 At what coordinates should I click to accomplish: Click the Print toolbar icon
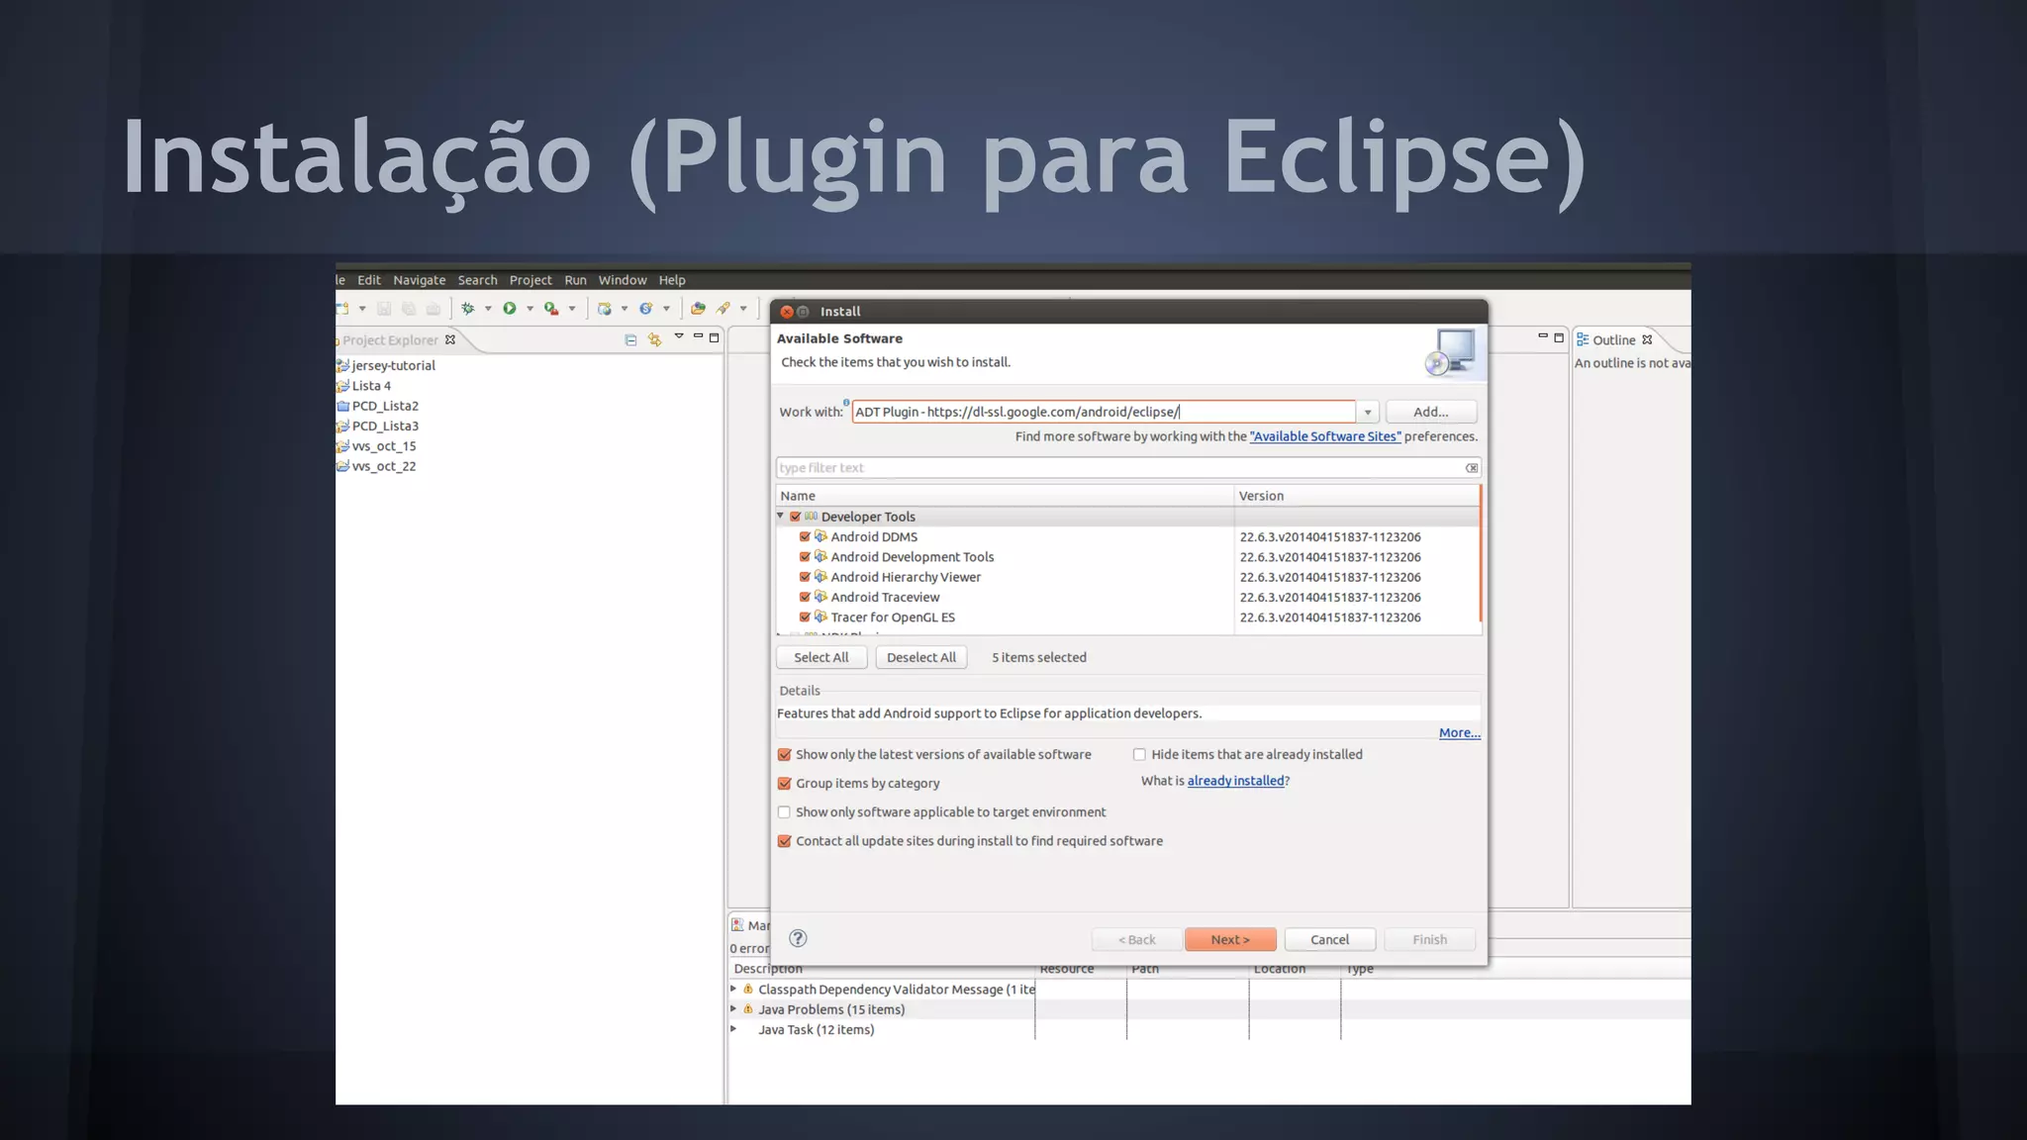click(x=434, y=309)
